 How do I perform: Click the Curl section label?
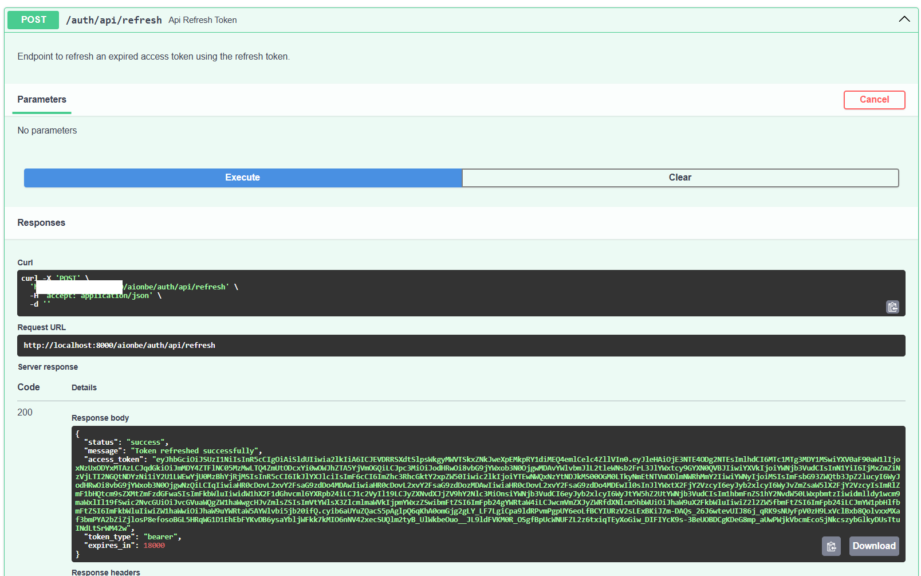pyautogui.click(x=25, y=262)
